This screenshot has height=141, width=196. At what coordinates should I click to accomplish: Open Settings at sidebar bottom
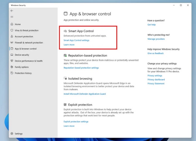pyautogui.click(x=18, y=133)
